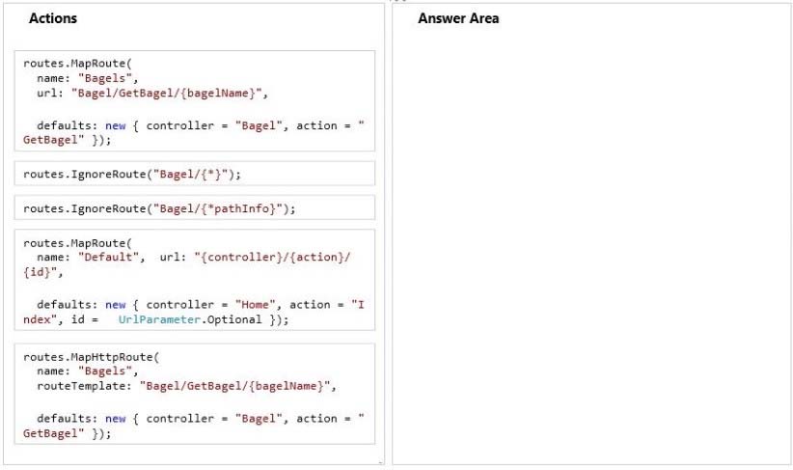
Task: Select the routes.MapRoute "Bagels" code block
Action: coord(195,100)
